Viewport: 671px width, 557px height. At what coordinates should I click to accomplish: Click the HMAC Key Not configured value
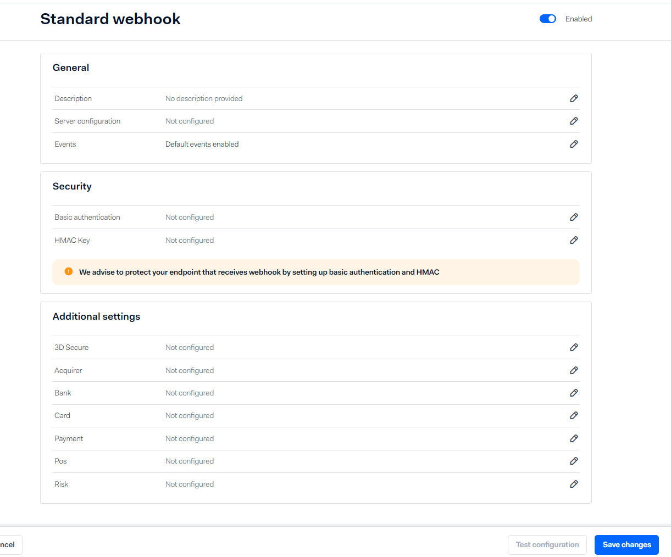point(190,240)
